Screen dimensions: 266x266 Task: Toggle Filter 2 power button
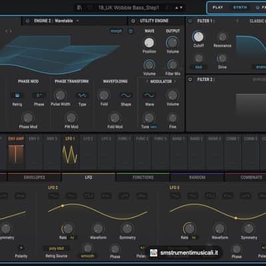click(190, 79)
